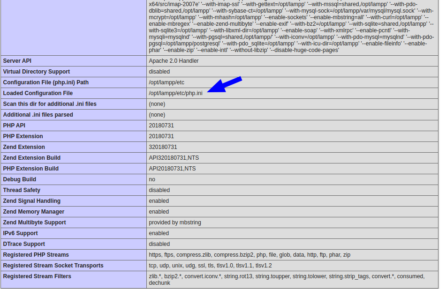Click the Server API value Apache 2.0 Handler
446x289 pixels.
pyautogui.click(x=174, y=60)
